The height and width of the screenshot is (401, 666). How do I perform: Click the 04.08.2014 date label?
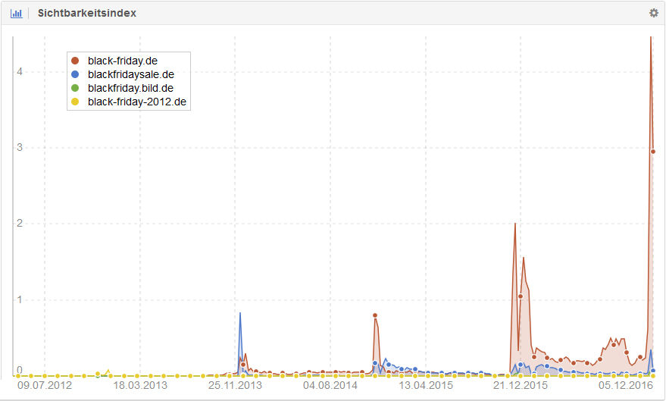tap(330, 385)
